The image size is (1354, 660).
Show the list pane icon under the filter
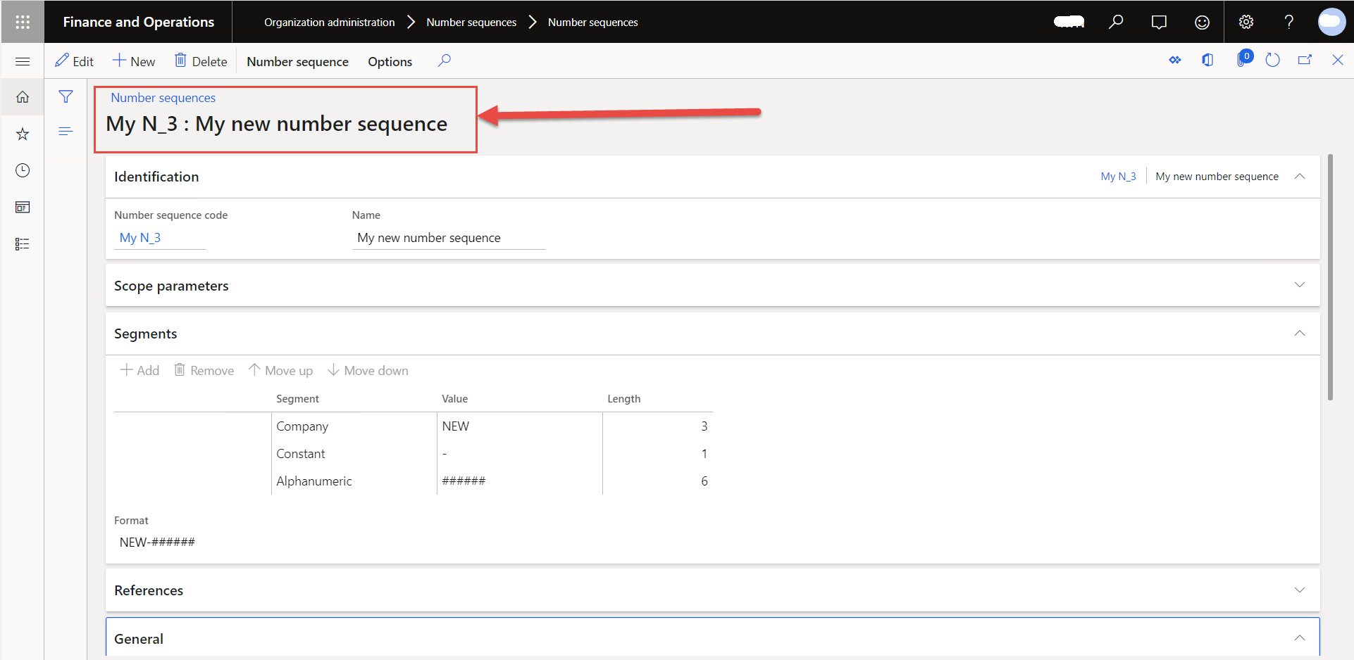point(66,131)
